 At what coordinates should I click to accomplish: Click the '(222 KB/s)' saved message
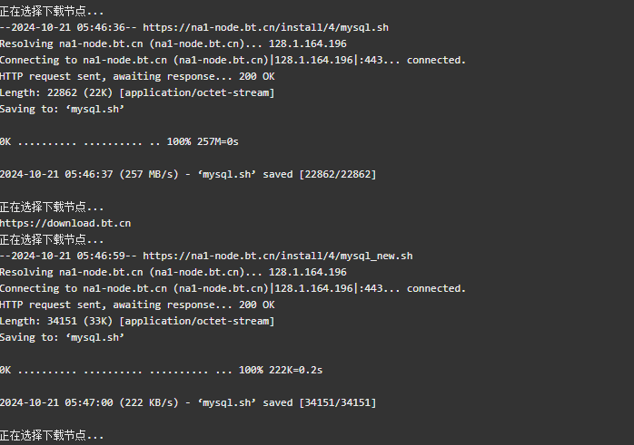(188, 402)
